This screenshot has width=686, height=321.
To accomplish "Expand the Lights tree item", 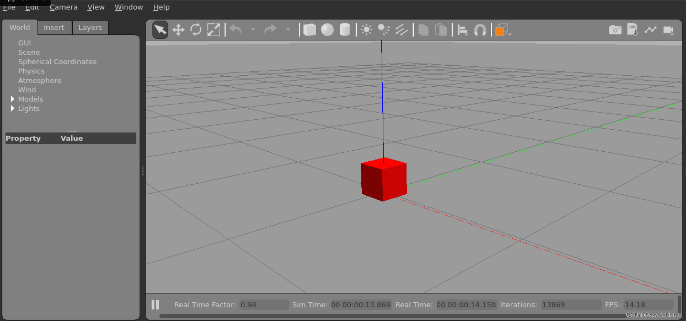I will [x=12, y=108].
